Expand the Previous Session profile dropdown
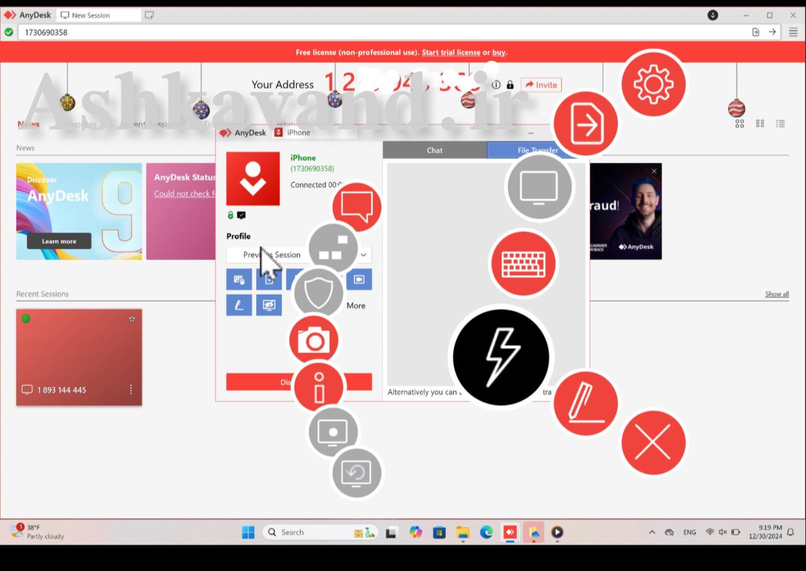The height and width of the screenshot is (571, 806). tap(299, 255)
